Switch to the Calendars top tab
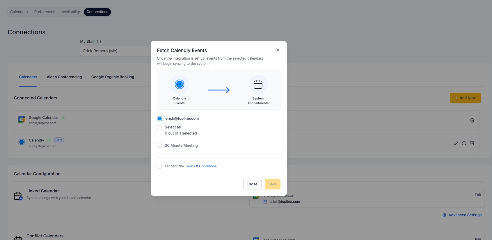 pos(19,12)
